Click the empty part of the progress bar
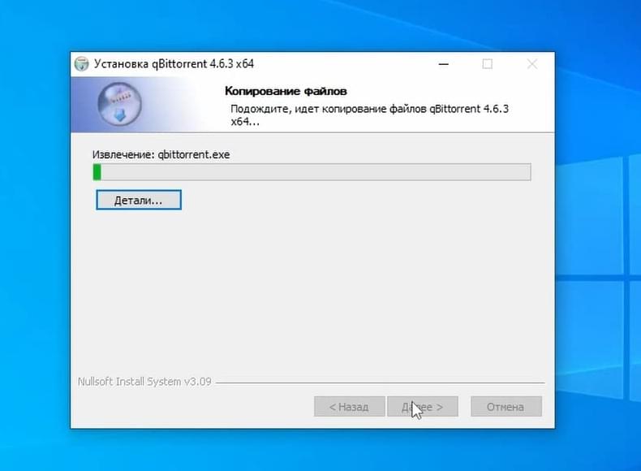This screenshot has height=471, width=641. 316,172
